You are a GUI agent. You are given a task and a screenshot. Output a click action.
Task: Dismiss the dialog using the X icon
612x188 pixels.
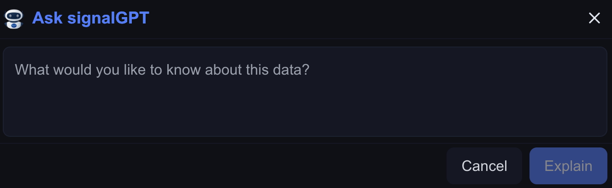point(594,18)
